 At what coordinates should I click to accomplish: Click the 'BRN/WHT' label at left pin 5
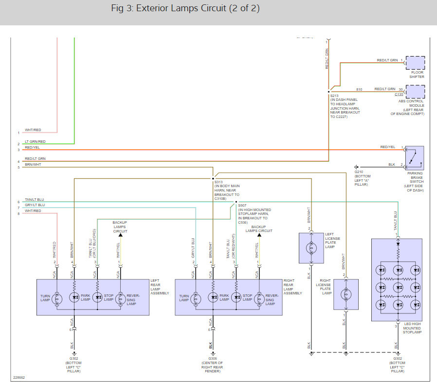click(33, 164)
